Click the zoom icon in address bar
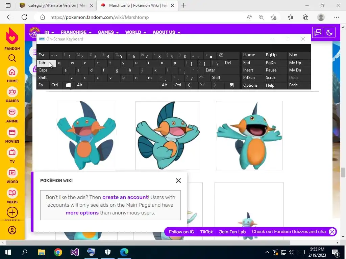The image size is (346, 259). point(261,17)
